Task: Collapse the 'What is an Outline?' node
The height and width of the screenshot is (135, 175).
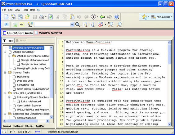Action: point(5,52)
